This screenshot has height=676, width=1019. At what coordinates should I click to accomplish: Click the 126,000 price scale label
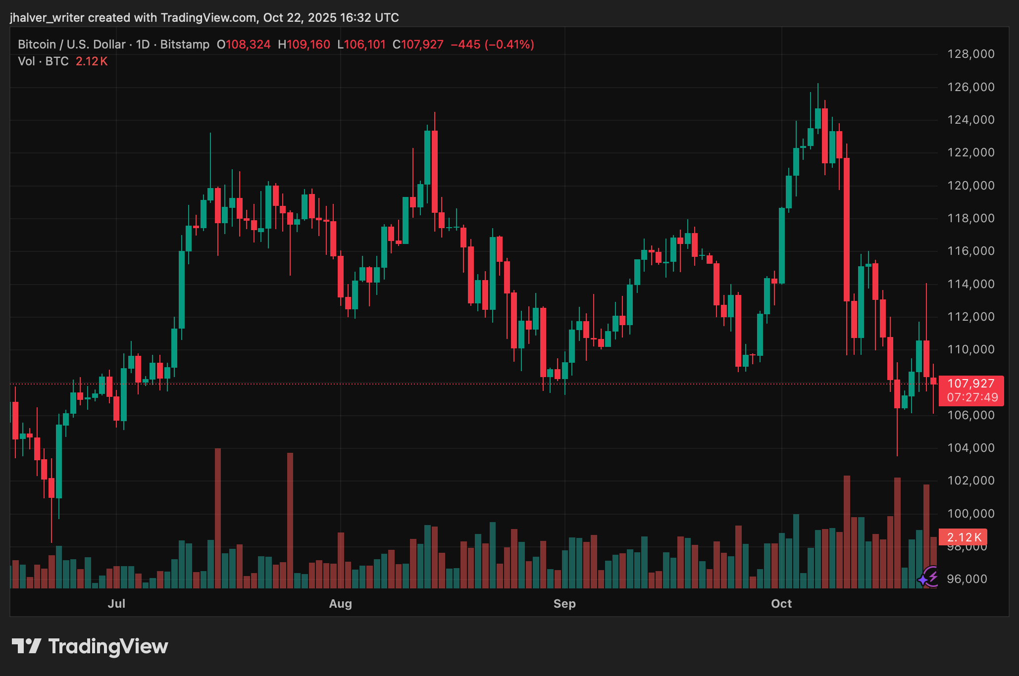click(x=970, y=87)
